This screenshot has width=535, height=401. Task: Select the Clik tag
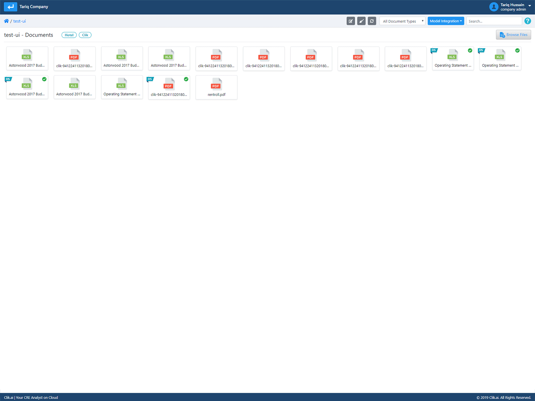point(85,35)
